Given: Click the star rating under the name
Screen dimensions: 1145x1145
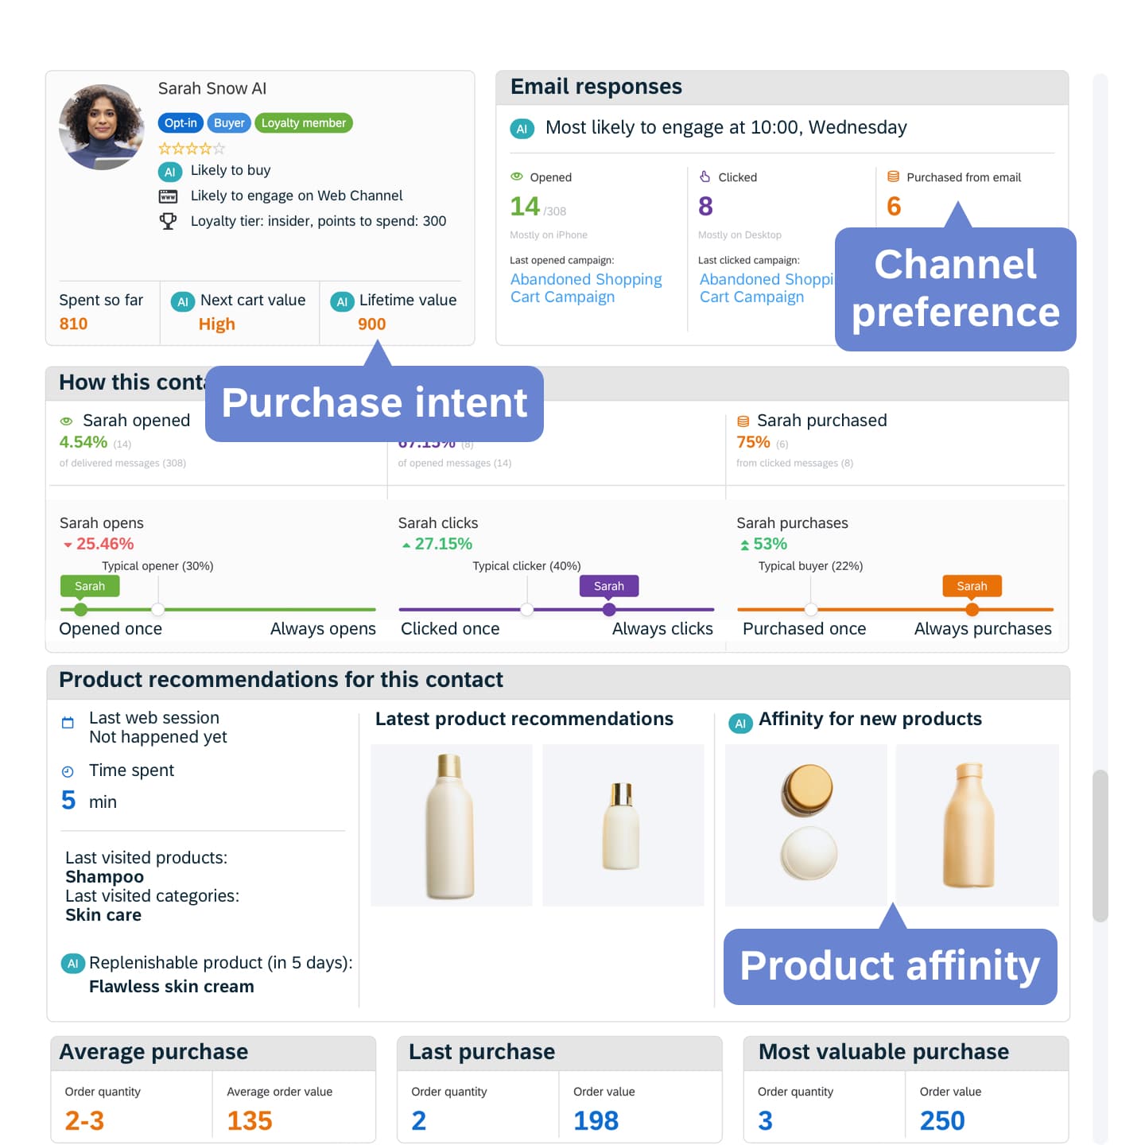Looking at the screenshot, I should click(x=192, y=149).
